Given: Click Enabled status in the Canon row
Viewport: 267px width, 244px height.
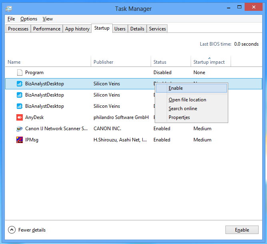Looking at the screenshot, I should [162, 129].
